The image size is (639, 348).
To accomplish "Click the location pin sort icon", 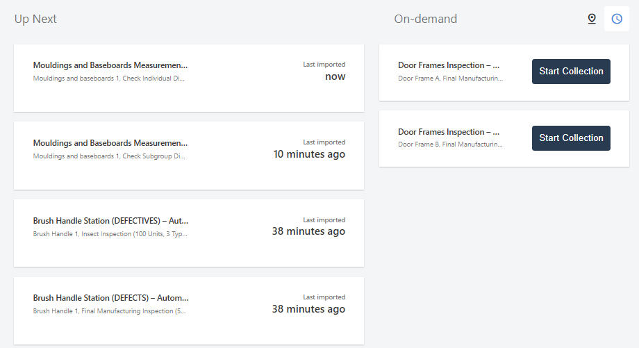I will point(592,19).
